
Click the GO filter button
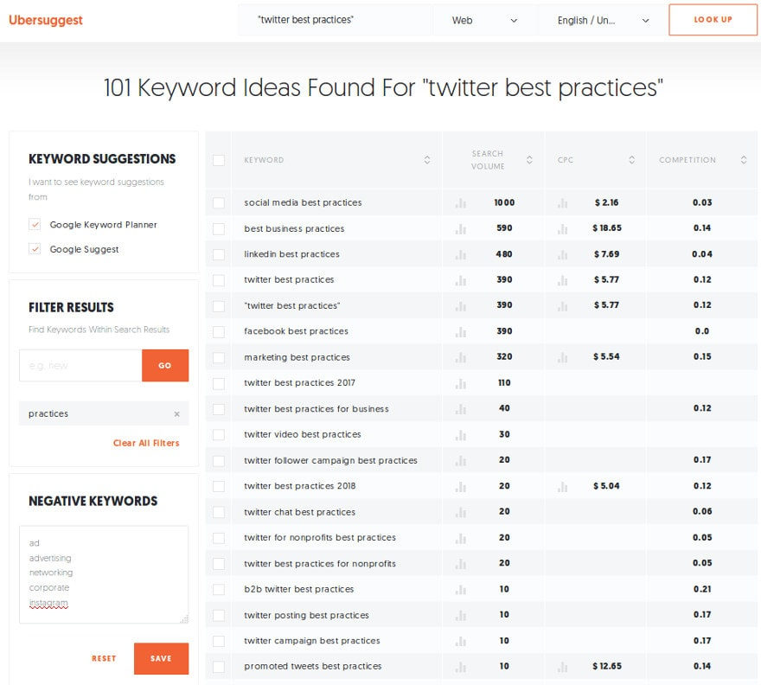click(x=165, y=365)
